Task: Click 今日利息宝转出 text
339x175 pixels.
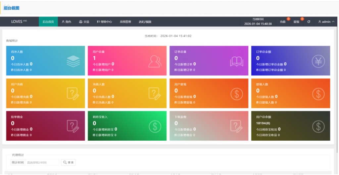Action: 266,129
